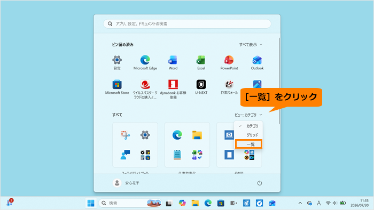This screenshot has height=210, width=374.
Task: Open Microsoft Store from the taskbar
Action: coord(221,203)
